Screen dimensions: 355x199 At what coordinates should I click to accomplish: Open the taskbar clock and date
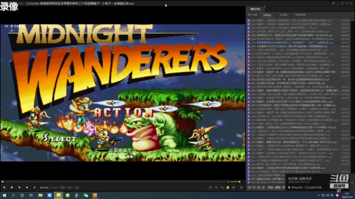[347, 195]
